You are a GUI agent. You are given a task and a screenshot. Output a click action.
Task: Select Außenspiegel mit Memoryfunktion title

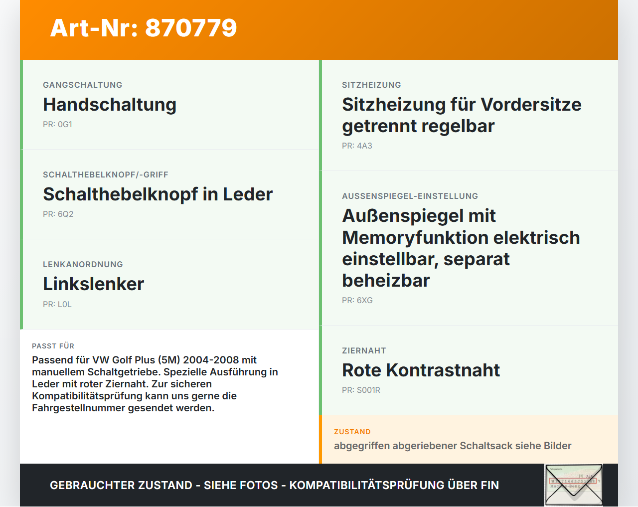pyautogui.click(x=461, y=248)
